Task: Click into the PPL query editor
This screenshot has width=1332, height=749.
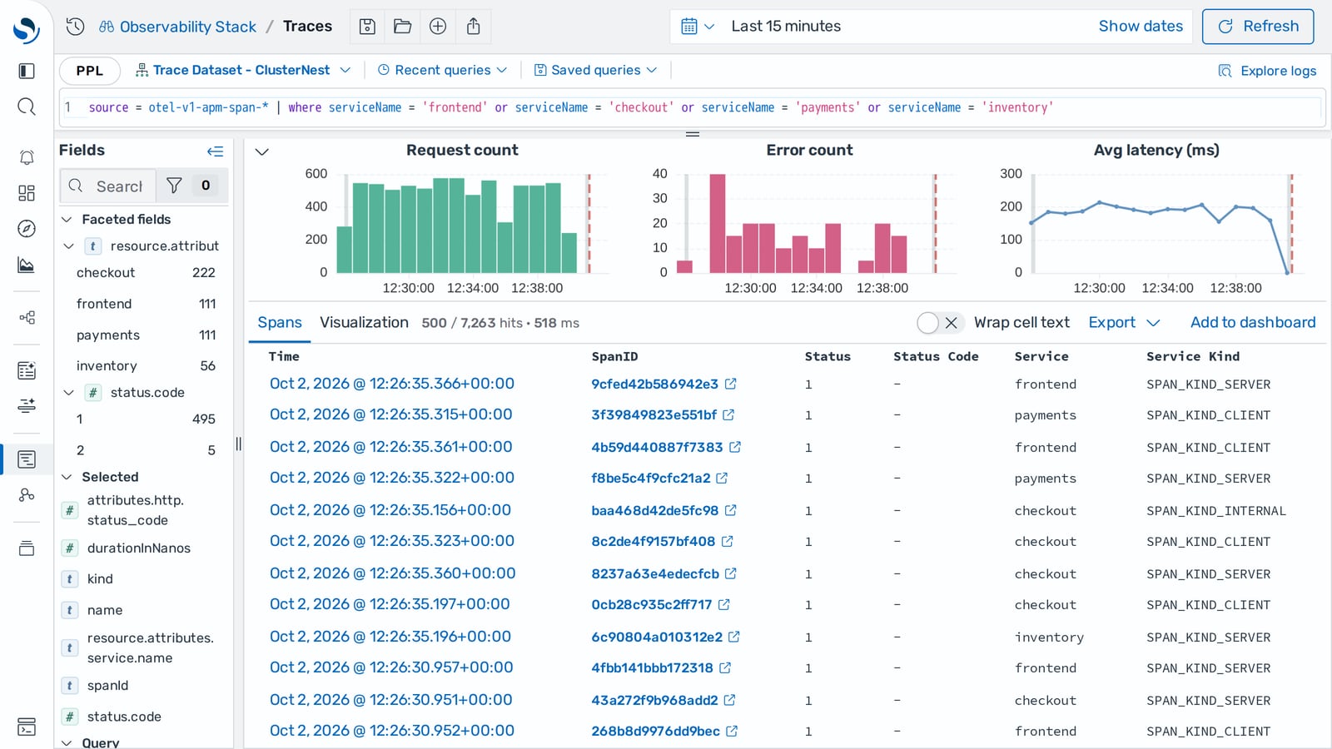Action: (x=693, y=108)
